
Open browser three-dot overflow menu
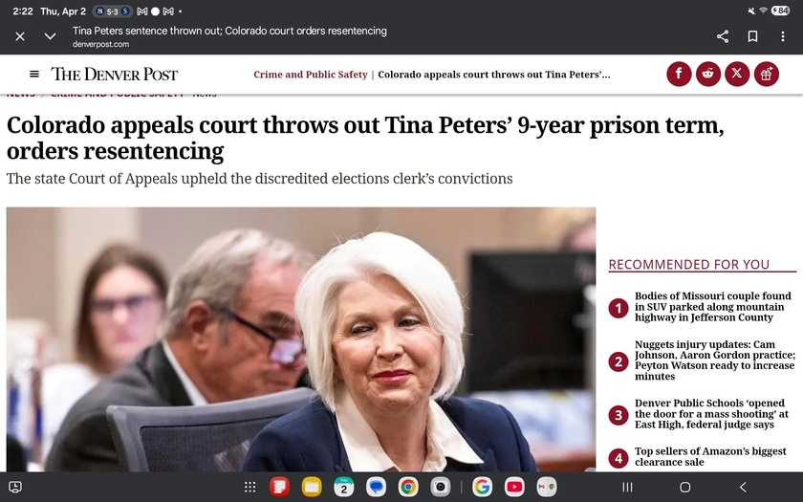tap(783, 36)
